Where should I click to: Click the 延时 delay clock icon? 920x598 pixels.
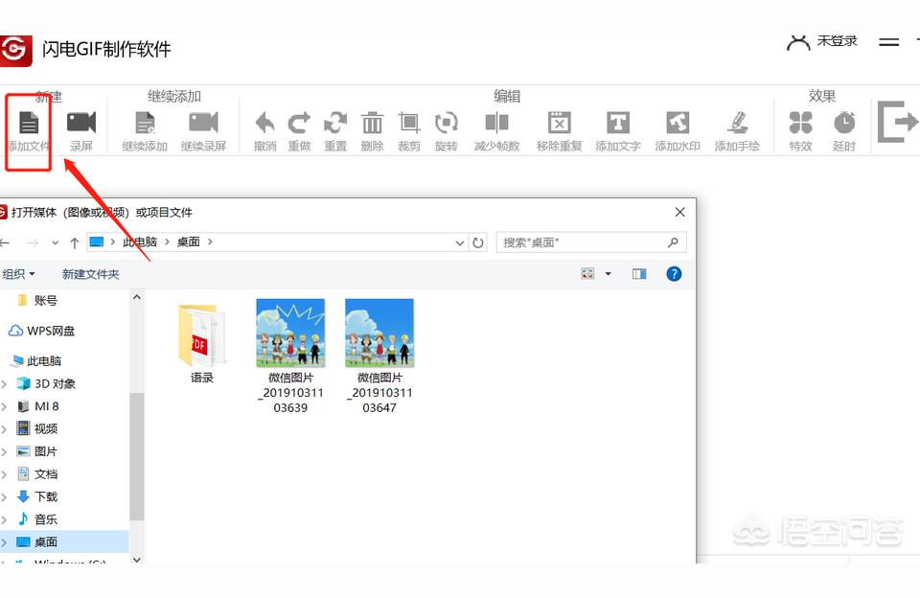[x=843, y=125]
